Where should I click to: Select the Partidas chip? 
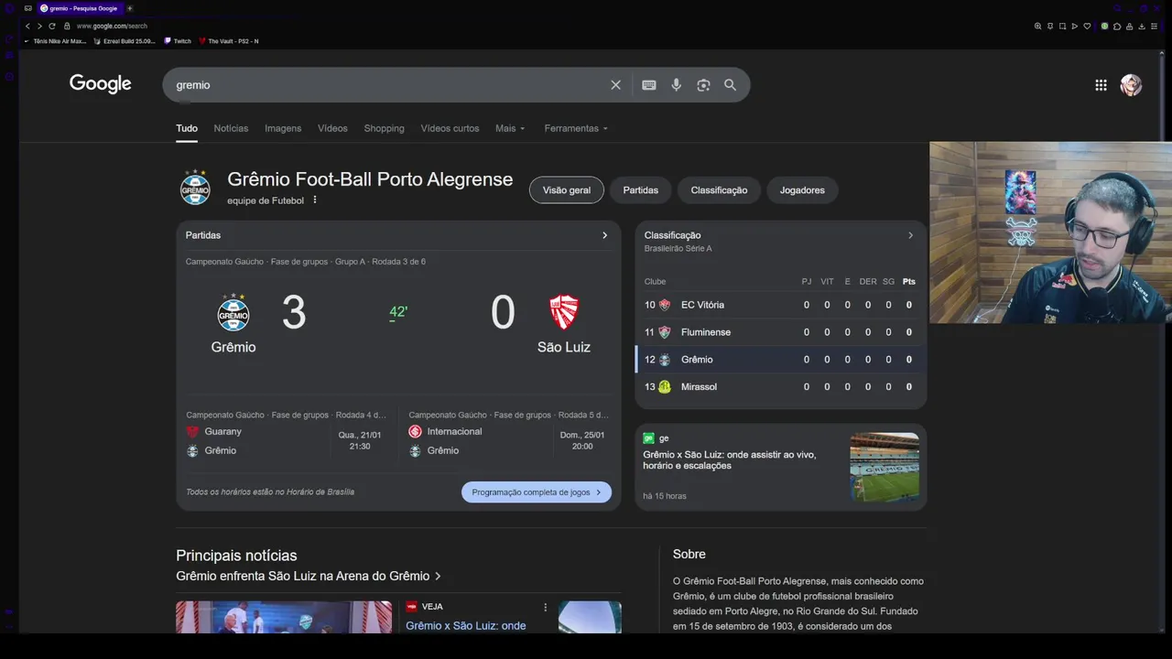click(641, 190)
